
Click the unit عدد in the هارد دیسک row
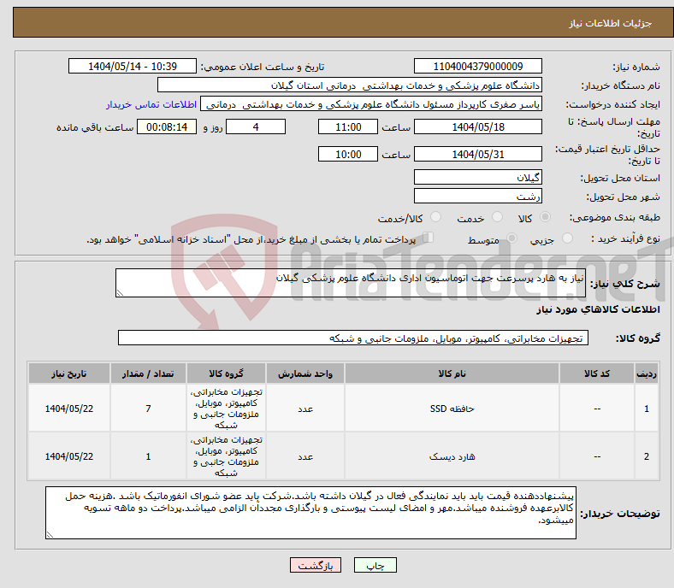click(x=304, y=456)
